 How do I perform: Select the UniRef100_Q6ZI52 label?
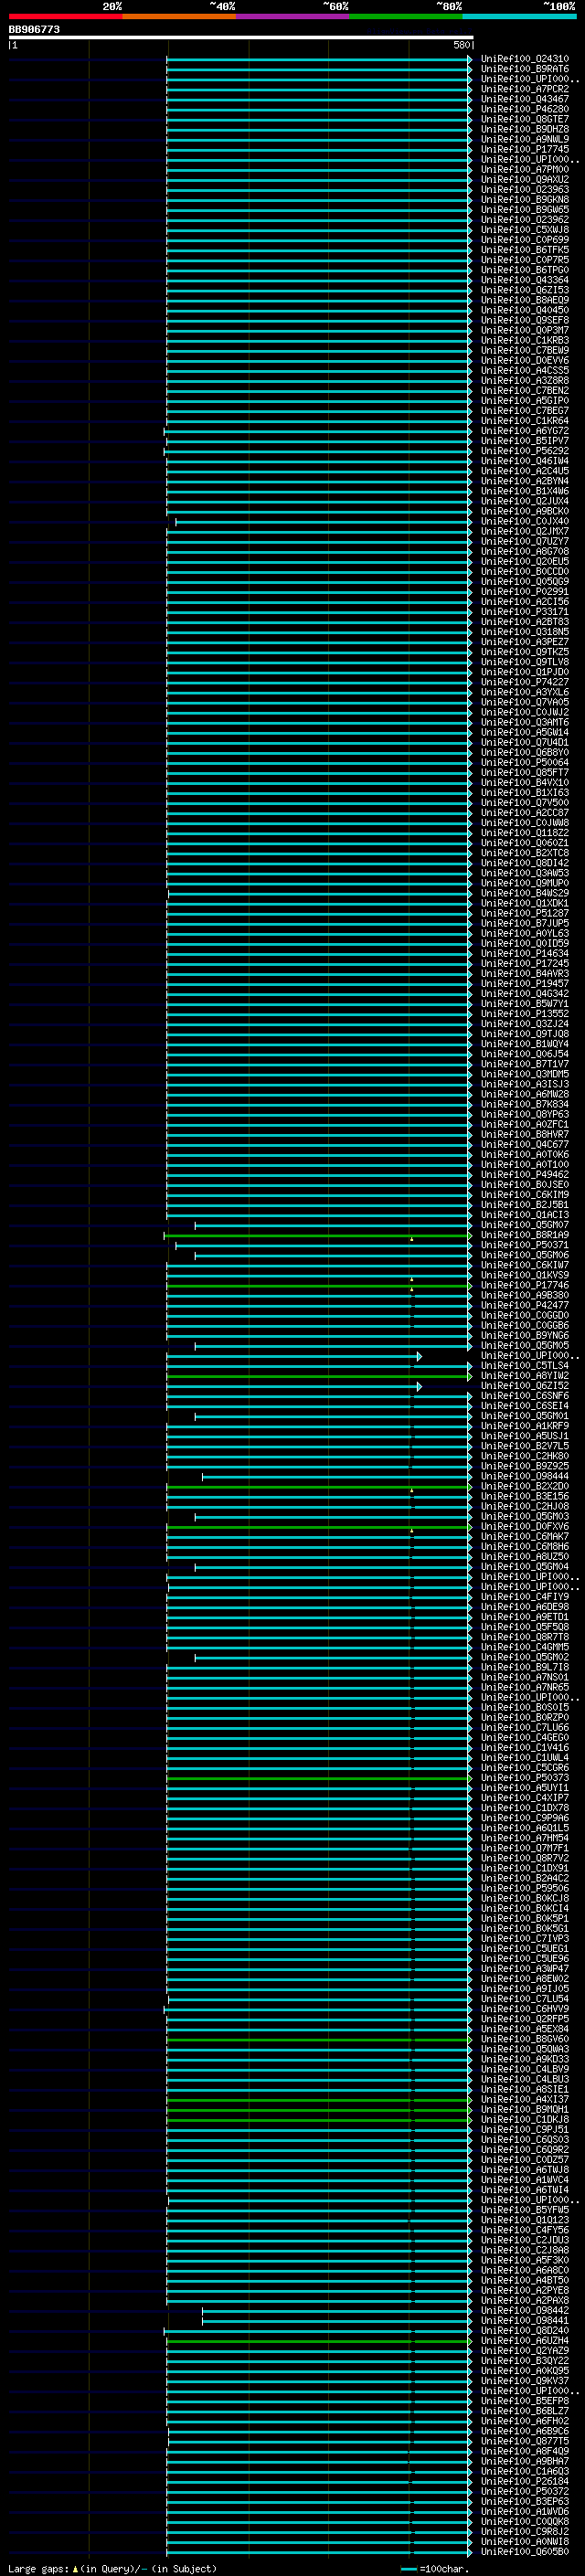pos(525,1386)
